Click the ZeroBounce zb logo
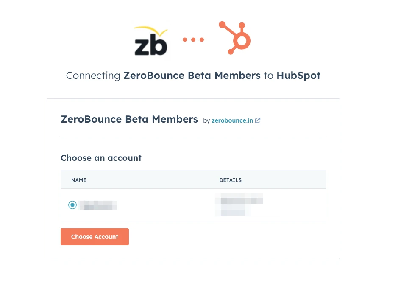The image size is (412, 294). pyautogui.click(x=150, y=41)
